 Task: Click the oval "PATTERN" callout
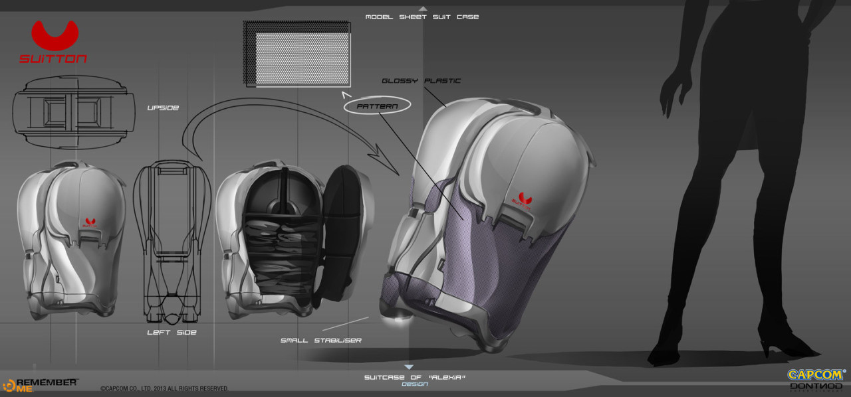378,106
